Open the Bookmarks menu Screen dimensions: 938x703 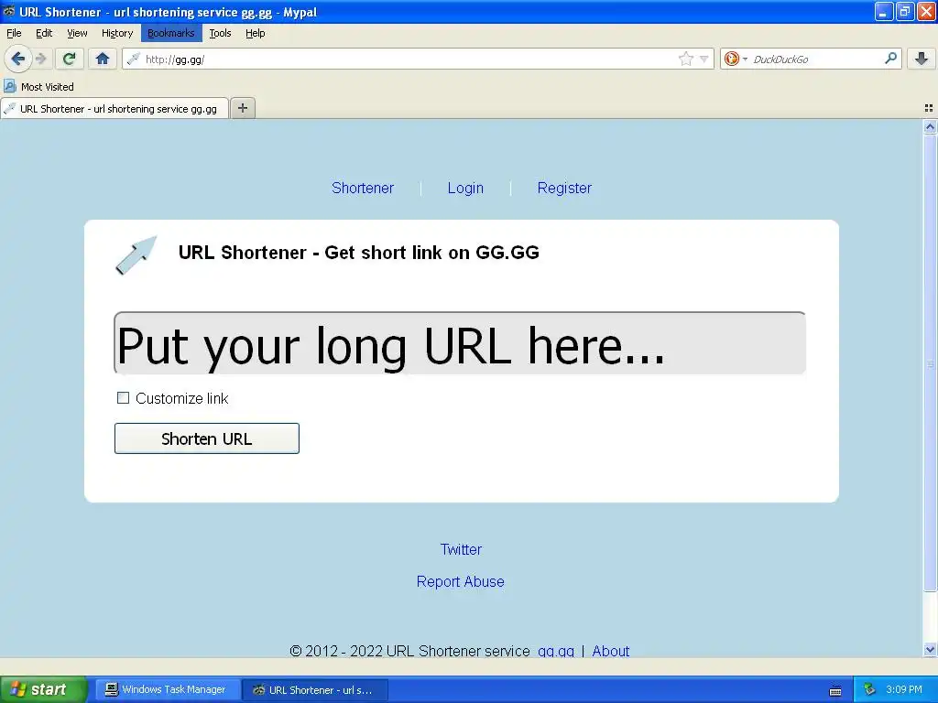[171, 33]
